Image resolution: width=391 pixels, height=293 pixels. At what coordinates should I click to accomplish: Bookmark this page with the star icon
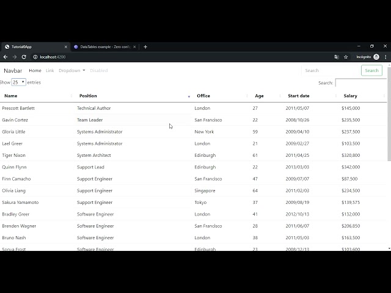[x=346, y=57]
